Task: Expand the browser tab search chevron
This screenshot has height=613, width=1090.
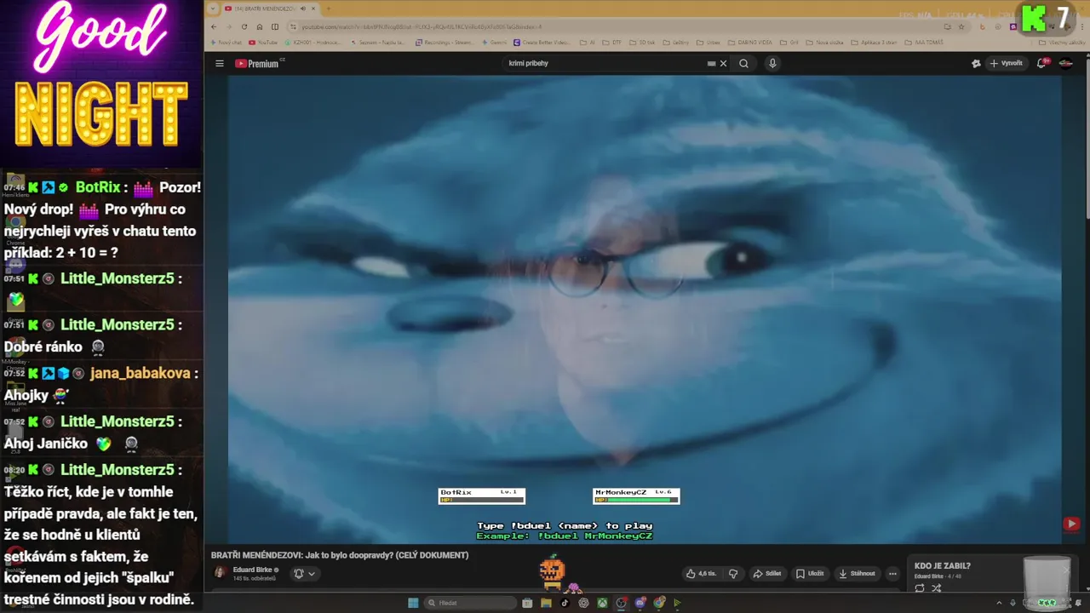Action: tap(213, 9)
